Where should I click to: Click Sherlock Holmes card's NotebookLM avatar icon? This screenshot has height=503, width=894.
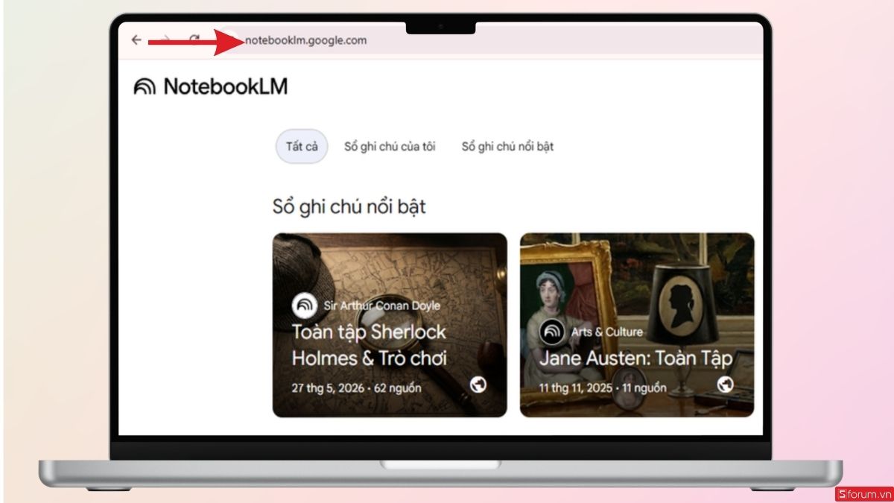pos(304,306)
